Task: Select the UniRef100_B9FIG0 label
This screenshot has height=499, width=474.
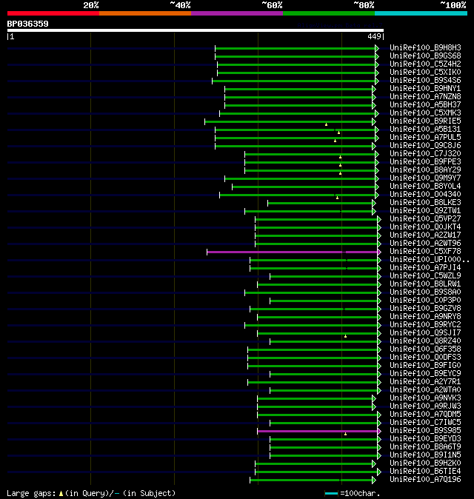Action: pos(425,366)
